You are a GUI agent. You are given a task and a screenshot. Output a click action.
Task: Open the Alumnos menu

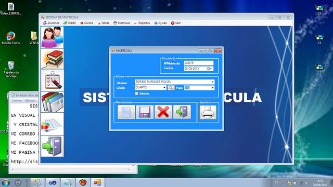click(51, 23)
